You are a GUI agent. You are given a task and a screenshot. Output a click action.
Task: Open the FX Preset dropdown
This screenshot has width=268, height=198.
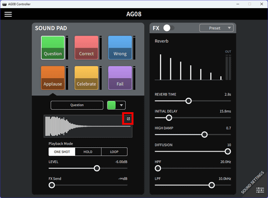tap(216, 28)
